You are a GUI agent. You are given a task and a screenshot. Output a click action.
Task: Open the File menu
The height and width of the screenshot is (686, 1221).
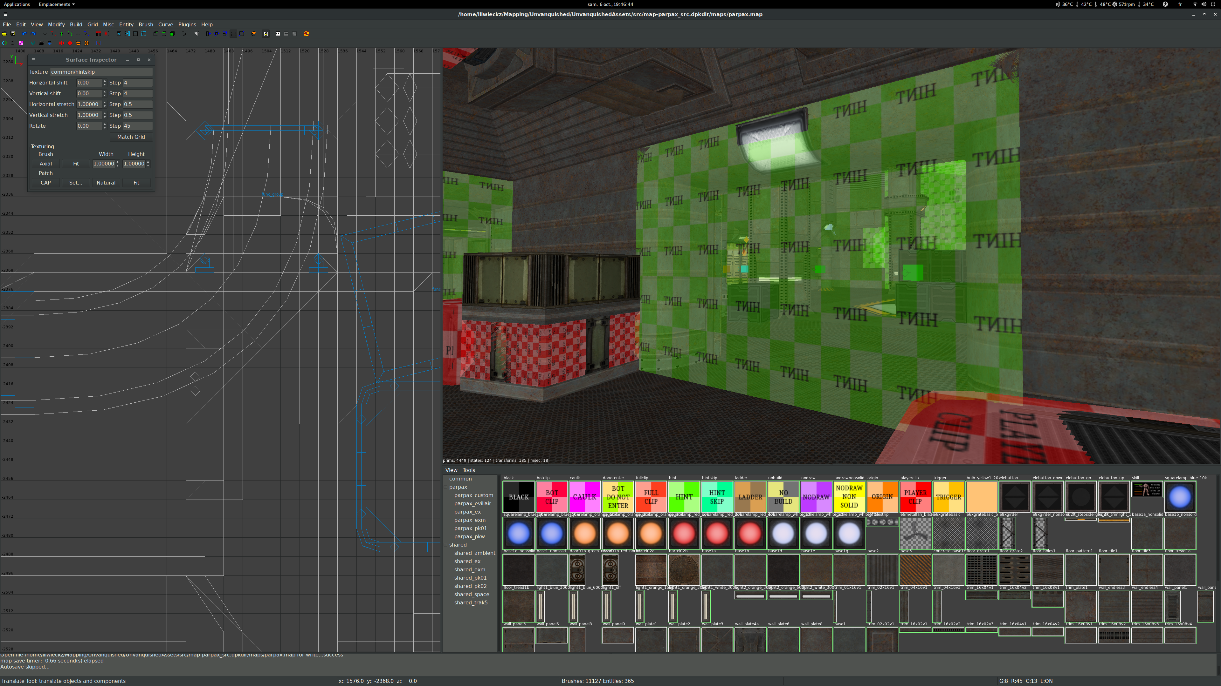pos(7,25)
